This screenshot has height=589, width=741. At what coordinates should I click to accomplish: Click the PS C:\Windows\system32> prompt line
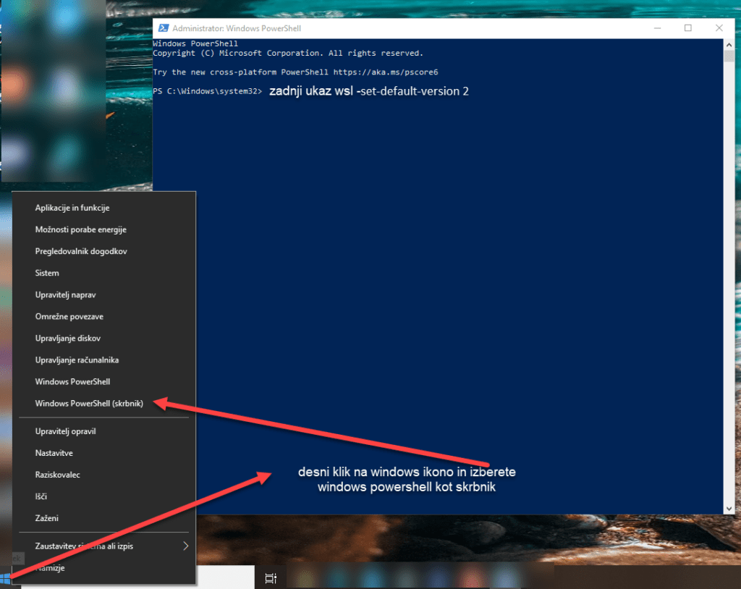tap(207, 91)
